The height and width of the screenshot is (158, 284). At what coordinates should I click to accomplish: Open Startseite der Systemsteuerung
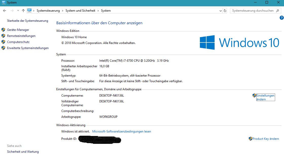pyautogui.click(x=28, y=21)
